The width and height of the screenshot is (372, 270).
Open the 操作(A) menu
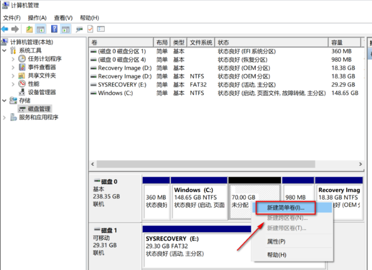point(36,18)
